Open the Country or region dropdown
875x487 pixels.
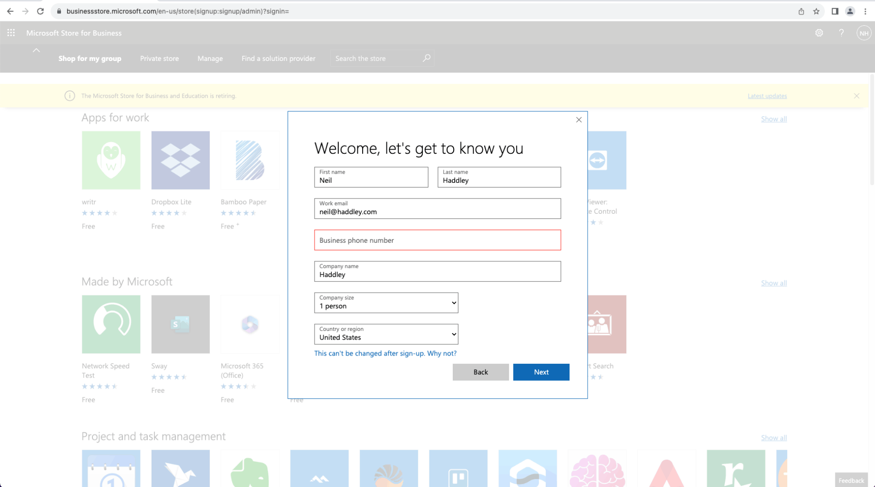(386, 334)
